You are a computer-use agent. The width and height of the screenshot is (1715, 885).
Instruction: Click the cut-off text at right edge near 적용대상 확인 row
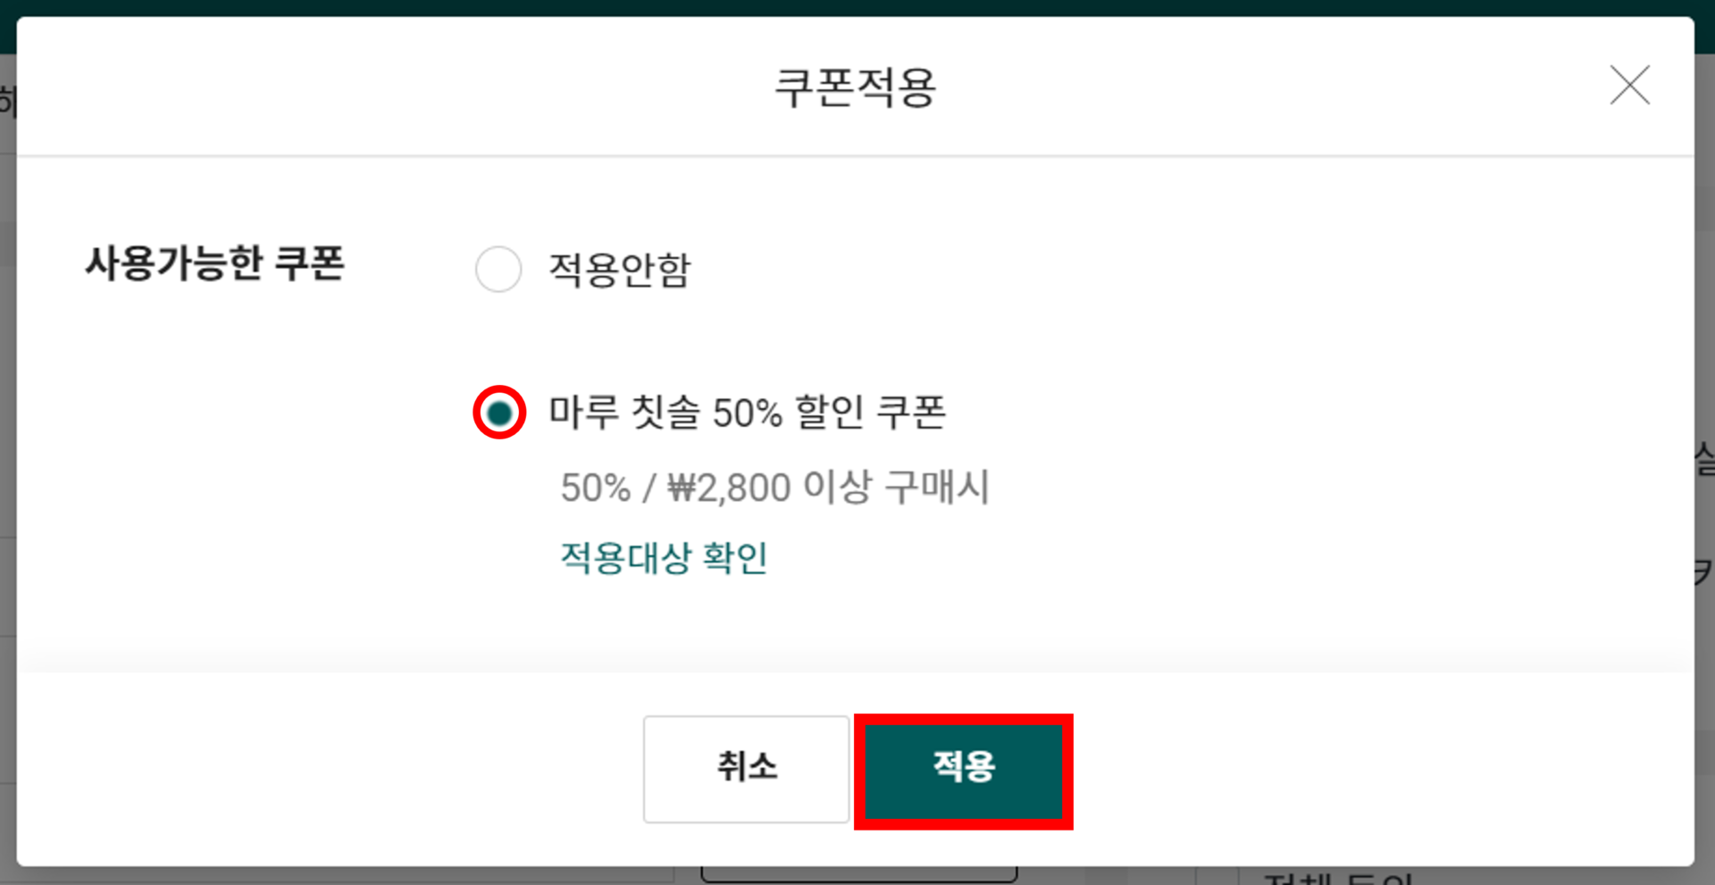1704,572
